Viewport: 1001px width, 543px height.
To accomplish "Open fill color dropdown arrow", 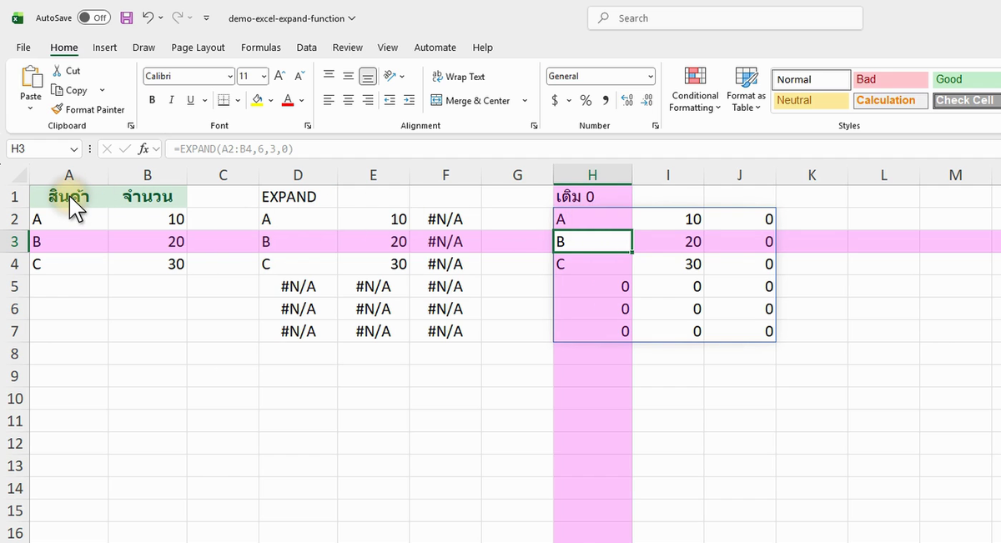I will point(271,100).
